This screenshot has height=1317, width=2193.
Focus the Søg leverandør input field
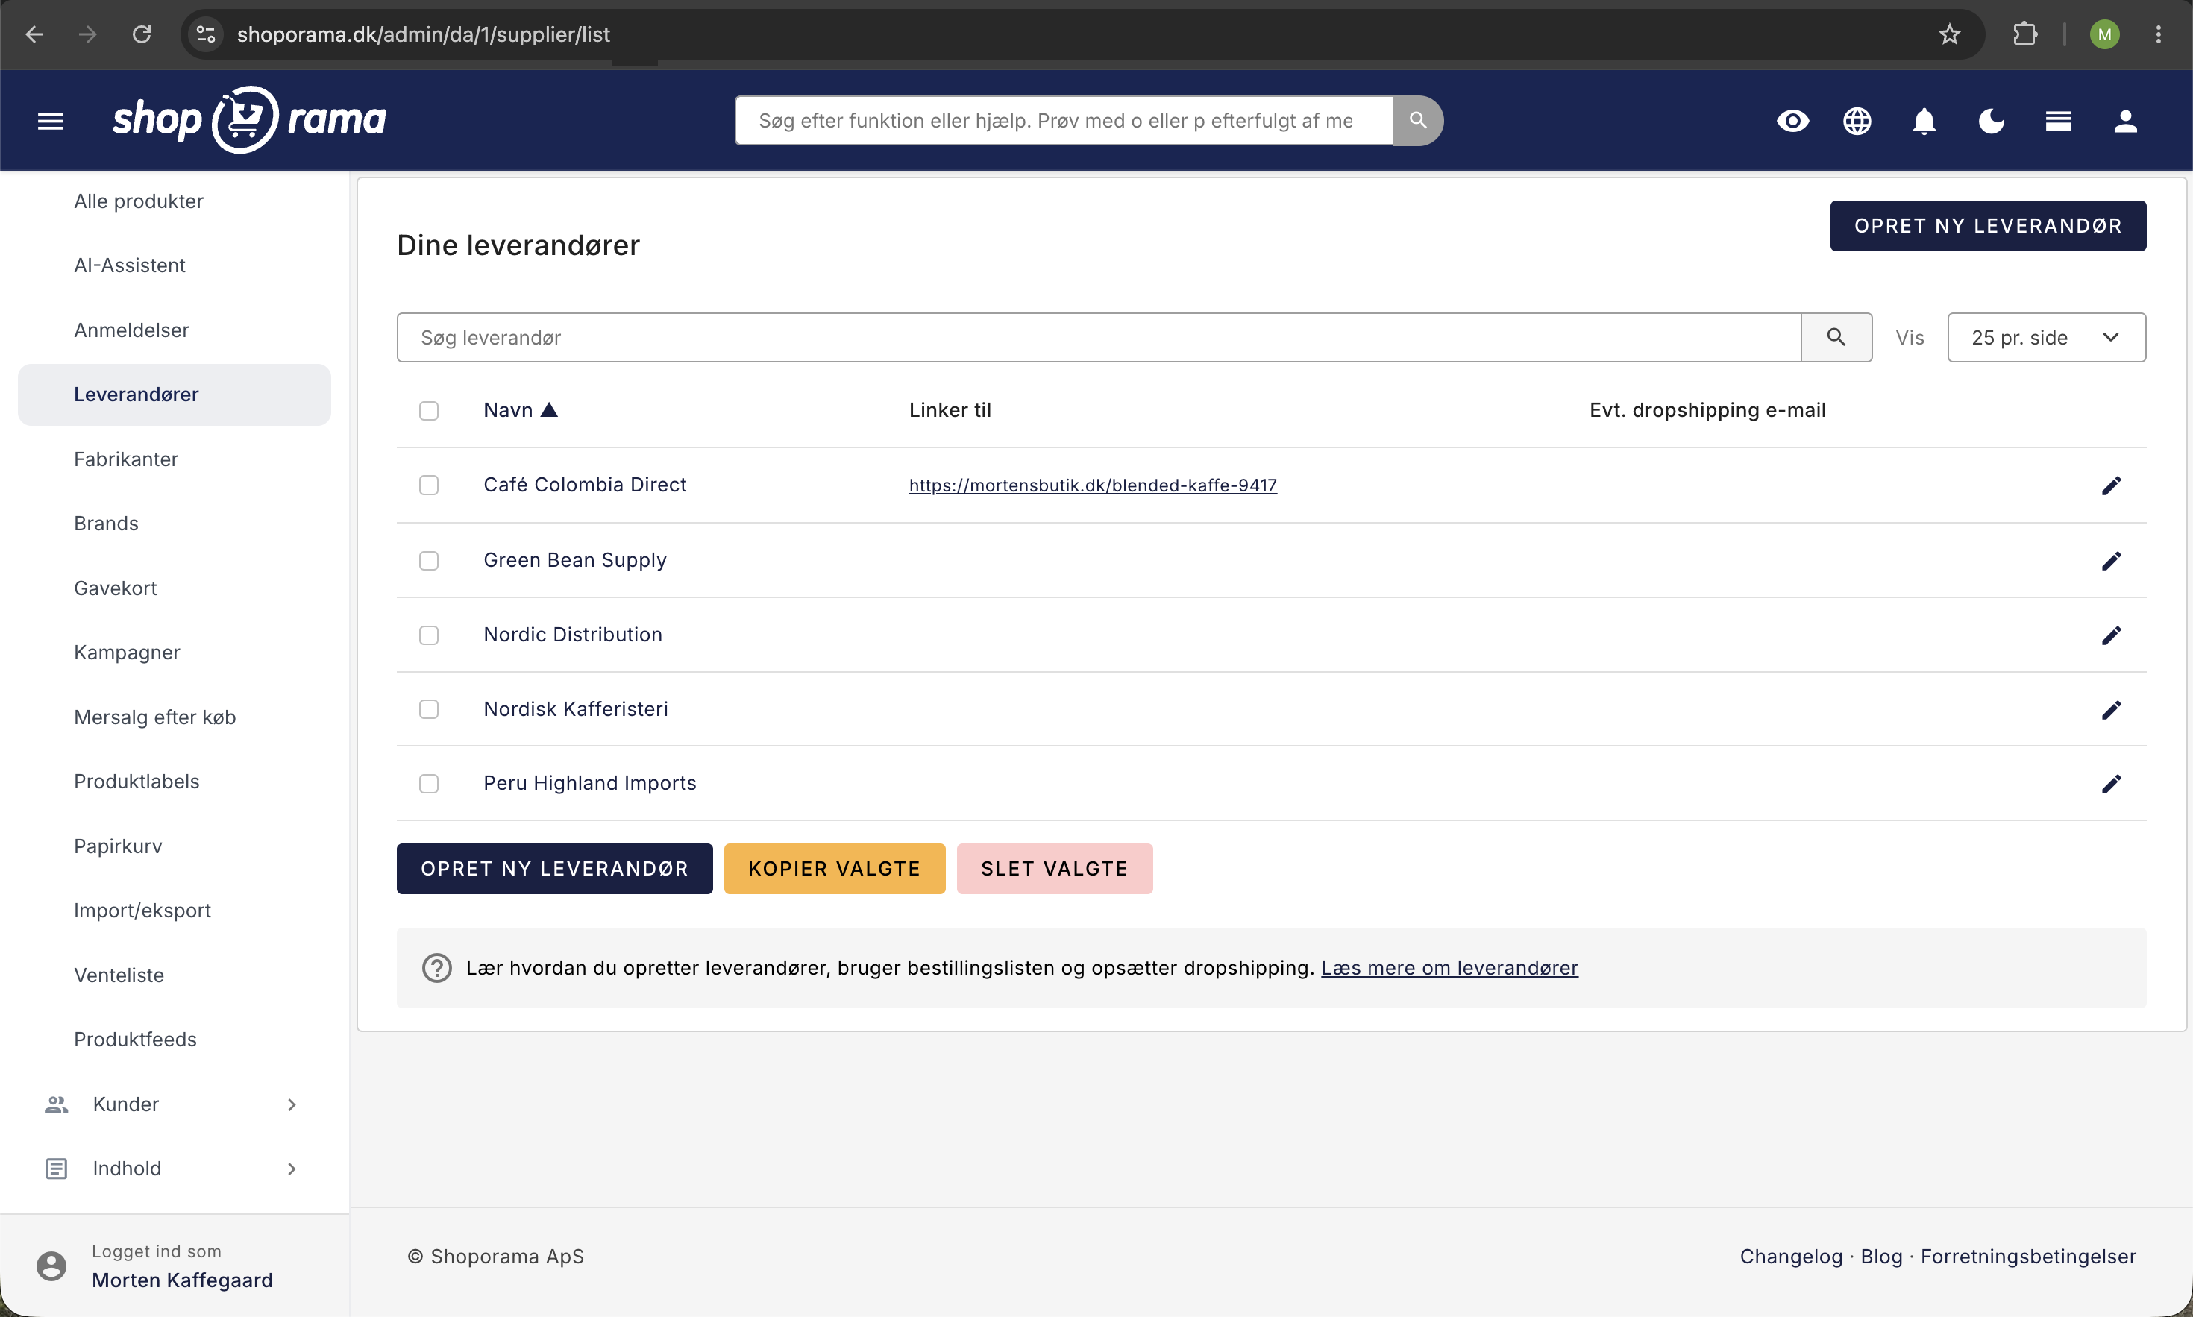[1099, 337]
